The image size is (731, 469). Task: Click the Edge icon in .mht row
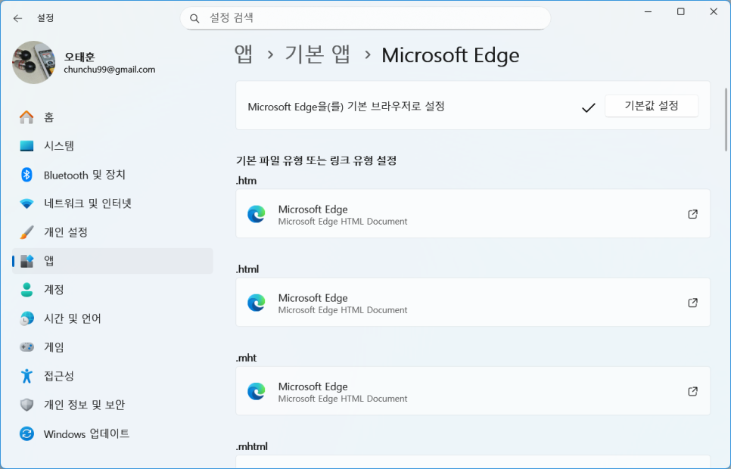[x=257, y=391]
